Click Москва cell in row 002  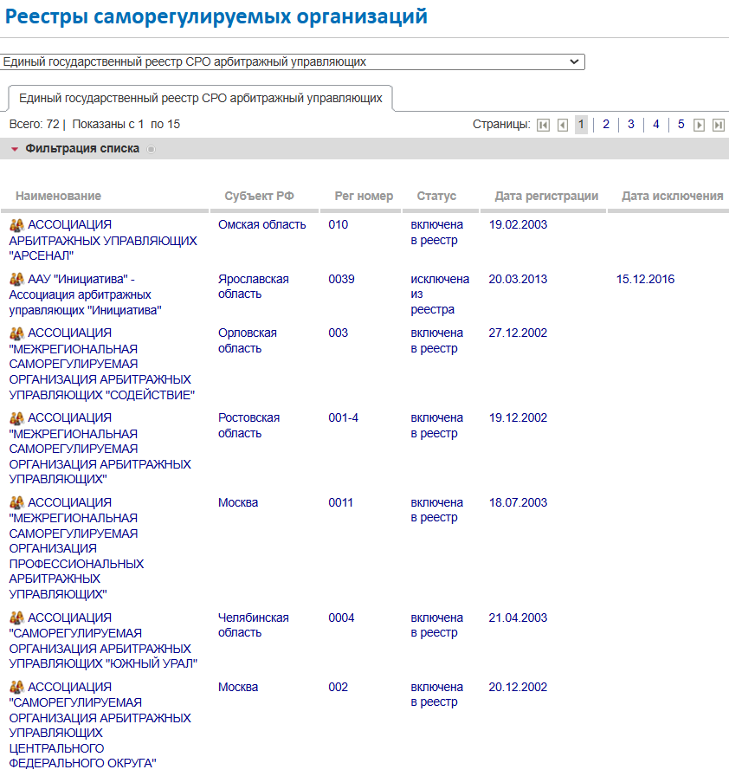point(238,687)
